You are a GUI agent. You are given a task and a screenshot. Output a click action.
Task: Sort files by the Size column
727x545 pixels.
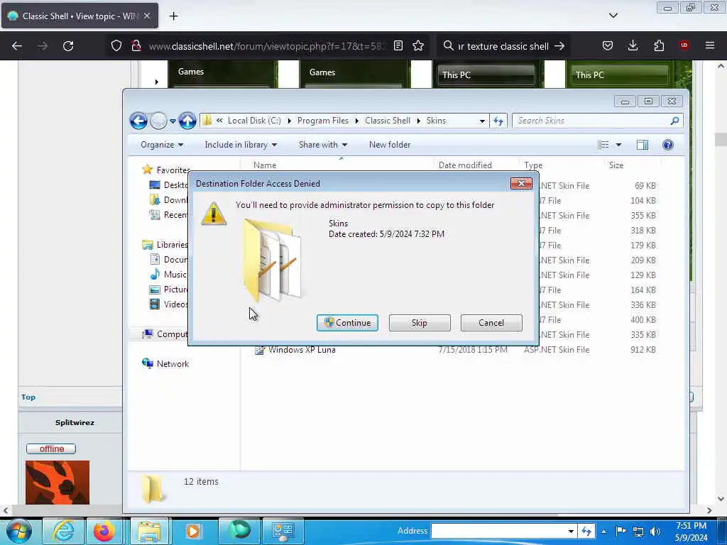[x=616, y=165]
